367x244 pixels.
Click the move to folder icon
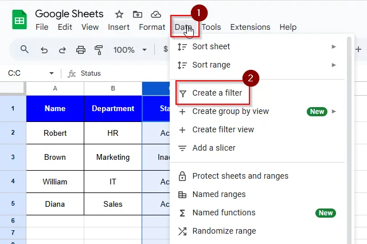coord(138,14)
